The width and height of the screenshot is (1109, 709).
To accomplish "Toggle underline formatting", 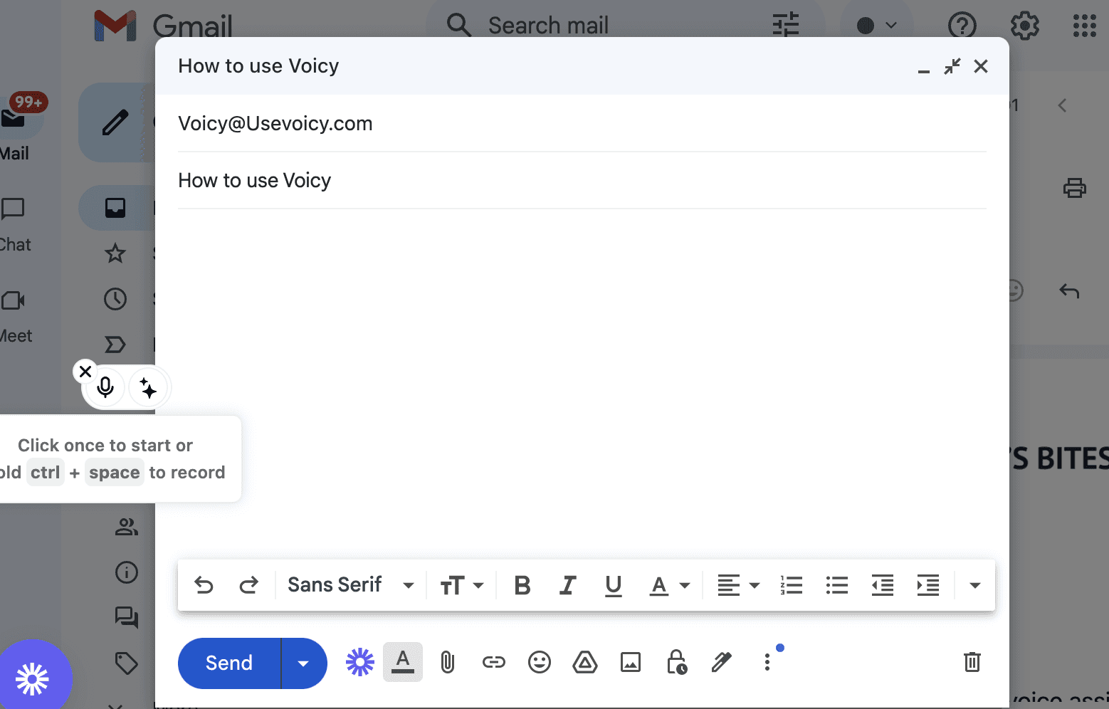I will [613, 585].
